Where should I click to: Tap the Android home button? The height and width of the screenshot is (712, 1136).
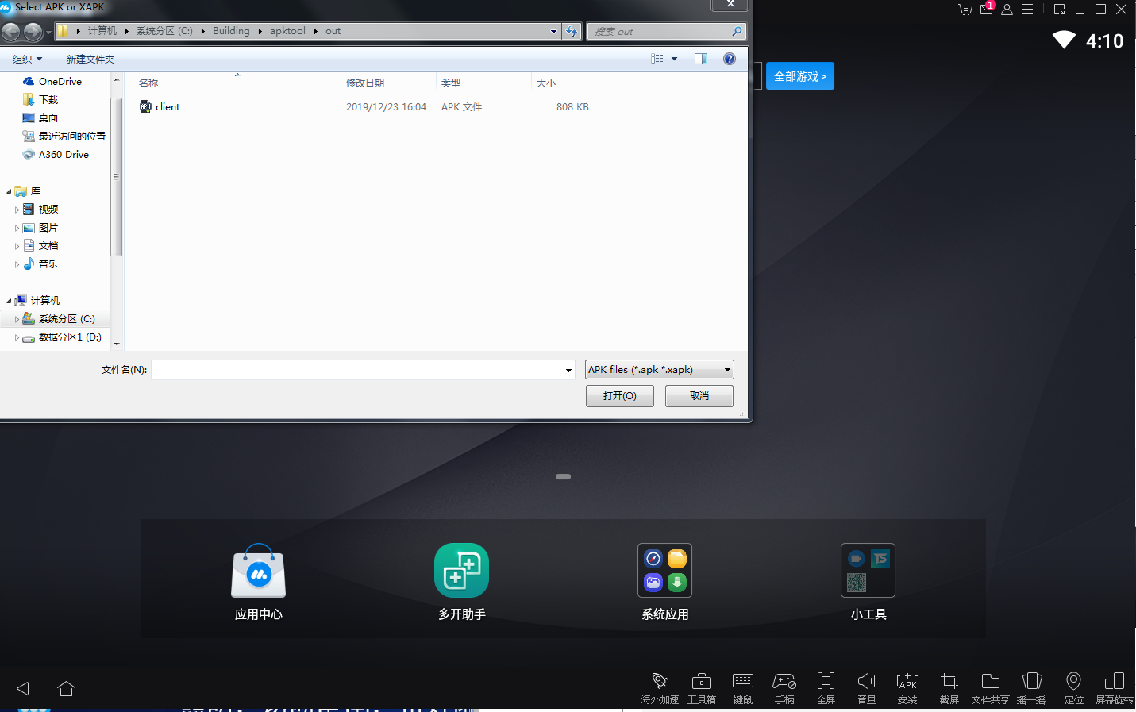67,688
